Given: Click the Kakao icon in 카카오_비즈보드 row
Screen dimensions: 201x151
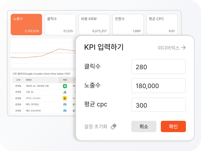Looking at the screenshot, I should (x=65, y=98).
